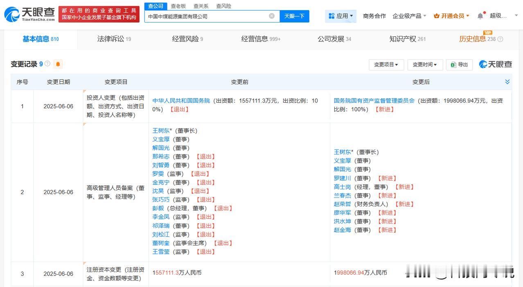
Task: Click the 超级 user account name
Action: [498, 16]
